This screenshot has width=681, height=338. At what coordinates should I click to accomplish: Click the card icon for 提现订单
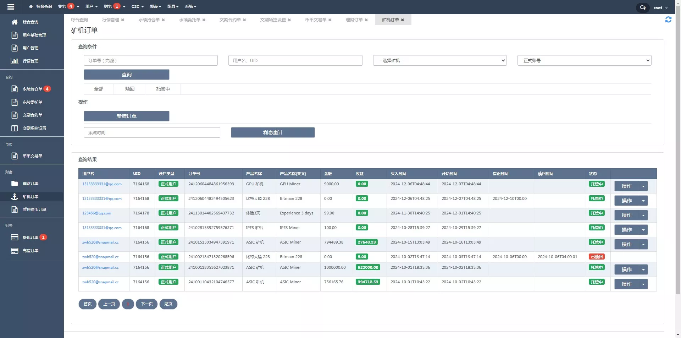[x=15, y=238]
